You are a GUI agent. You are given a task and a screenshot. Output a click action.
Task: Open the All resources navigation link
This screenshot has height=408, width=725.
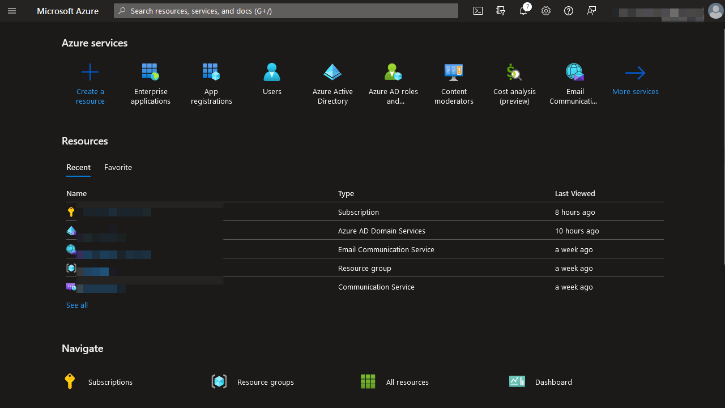coord(407,382)
